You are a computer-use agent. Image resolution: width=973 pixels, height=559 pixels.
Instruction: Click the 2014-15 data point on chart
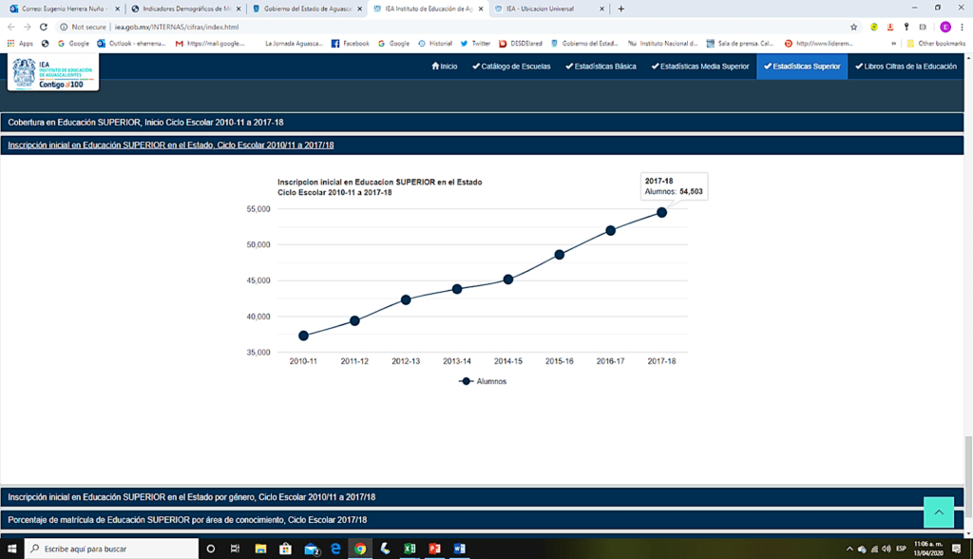508,279
